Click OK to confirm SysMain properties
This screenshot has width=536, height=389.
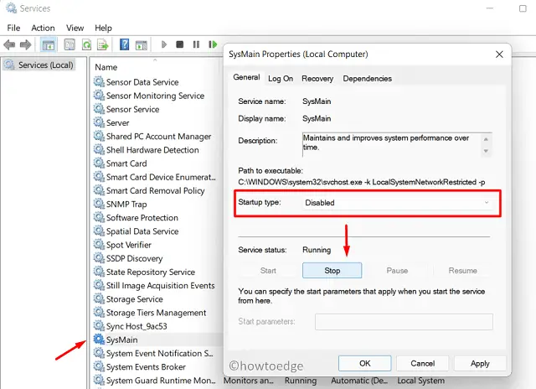(x=364, y=364)
